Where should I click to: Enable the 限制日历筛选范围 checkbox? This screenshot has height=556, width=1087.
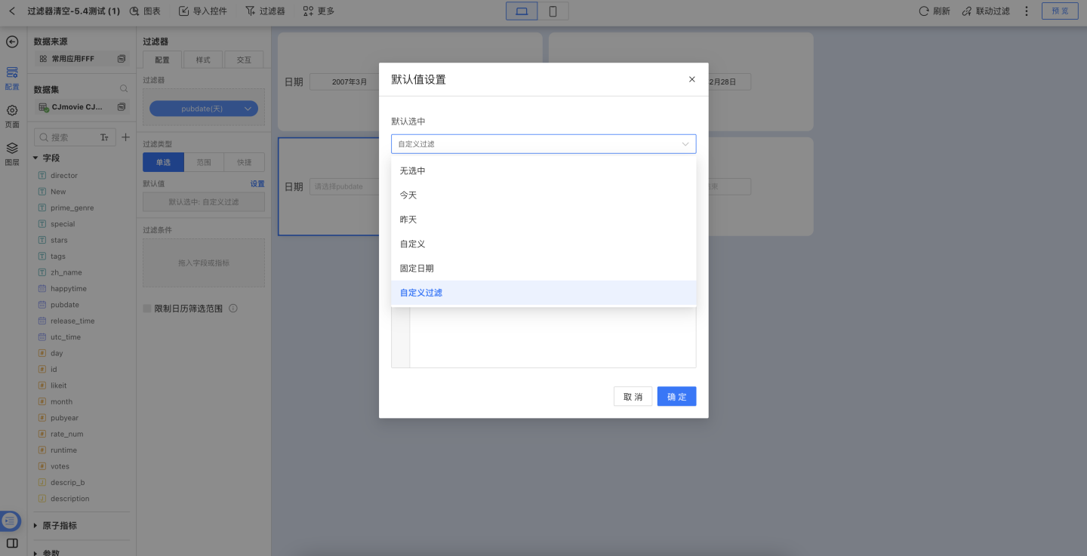(x=147, y=309)
